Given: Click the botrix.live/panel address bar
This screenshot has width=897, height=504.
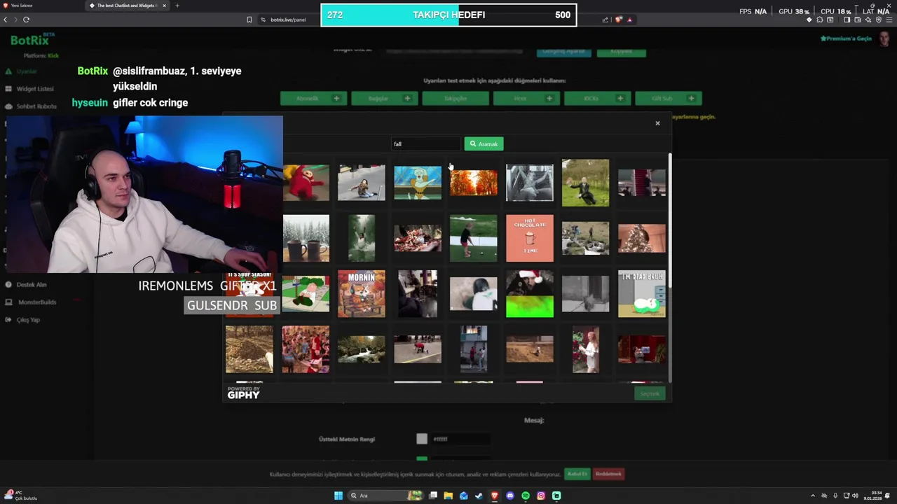Looking at the screenshot, I should tap(288, 20).
